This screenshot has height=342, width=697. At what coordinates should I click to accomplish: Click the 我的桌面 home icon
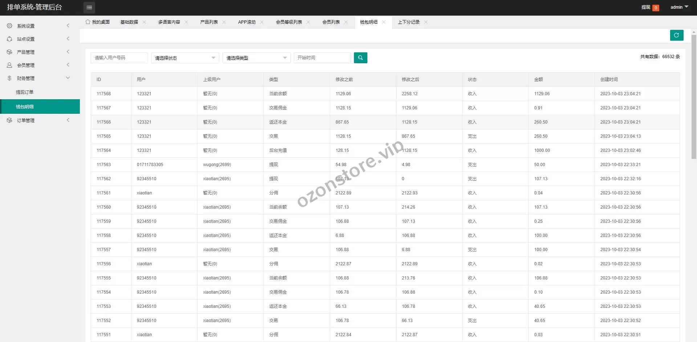pos(88,22)
